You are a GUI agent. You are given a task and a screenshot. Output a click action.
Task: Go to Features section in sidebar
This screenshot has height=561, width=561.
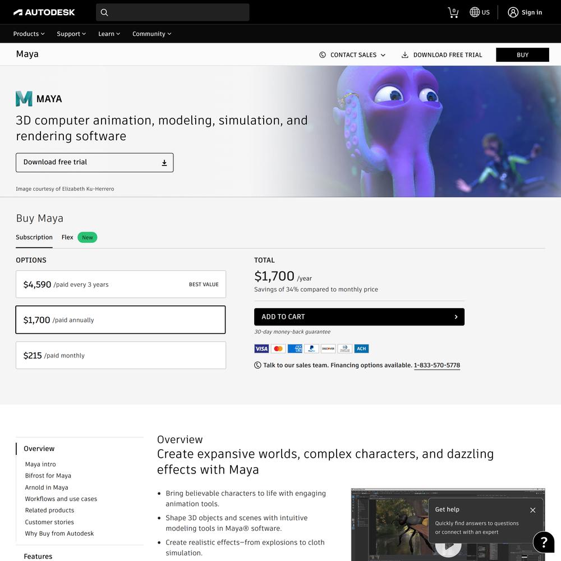[38, 557]
